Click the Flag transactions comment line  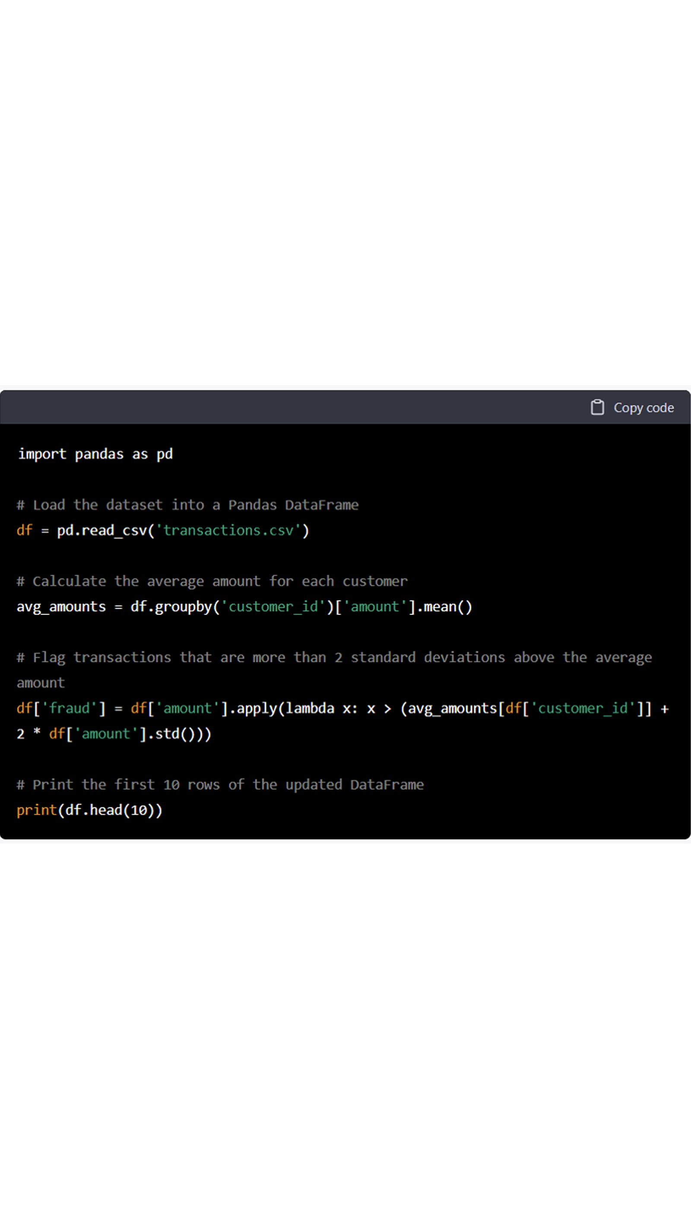pos(334,657)
